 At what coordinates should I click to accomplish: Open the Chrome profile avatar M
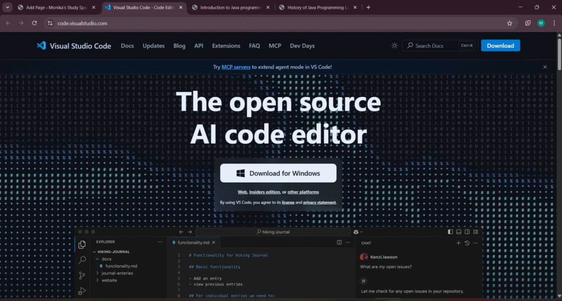[541, 23]
